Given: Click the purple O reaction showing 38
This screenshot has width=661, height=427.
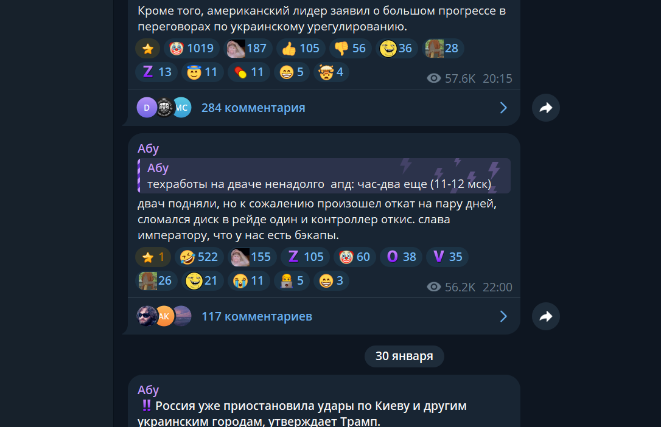Looking at the screenshot, I should point(401,257).
